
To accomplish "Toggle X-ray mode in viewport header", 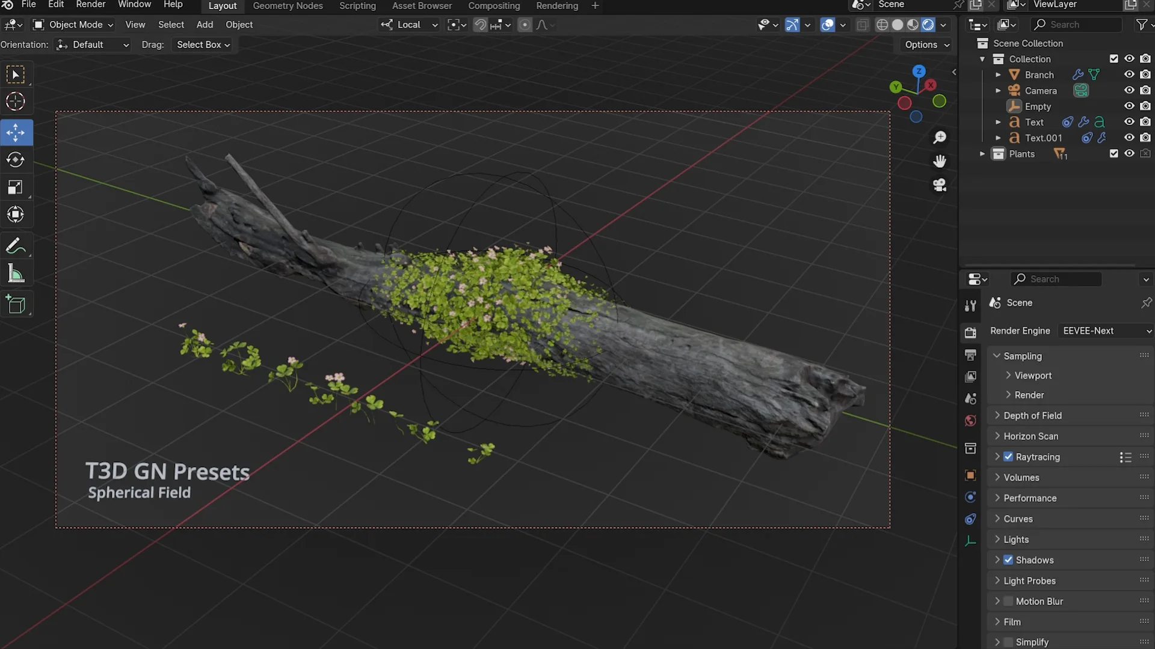I will click(862, 25).
